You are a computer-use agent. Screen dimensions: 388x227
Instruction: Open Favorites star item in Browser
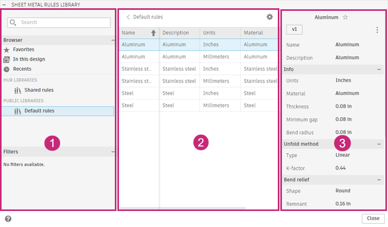(x=7, y=50)
